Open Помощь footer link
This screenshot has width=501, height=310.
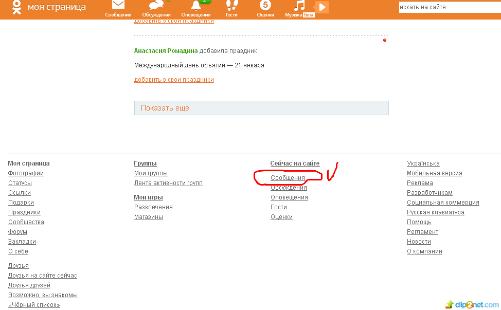tap(419, 222)
